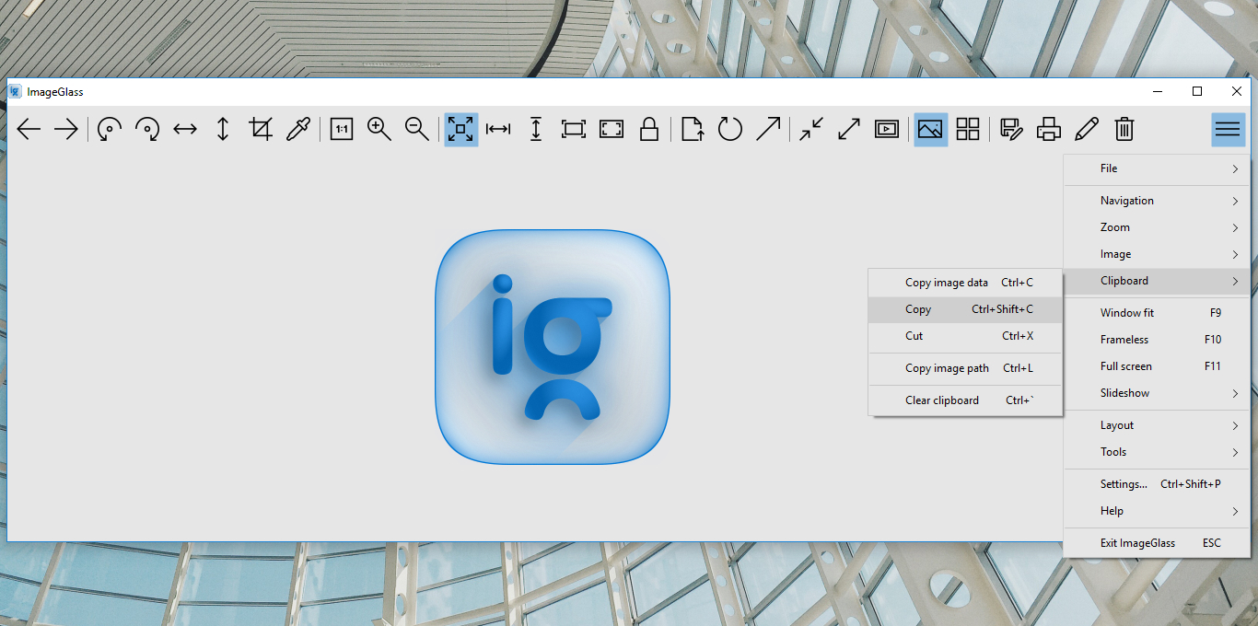Image resolution: width=1258 pixels, height=626 pixels.
Task: Choose Copy image path
Action: (x=965, y=368)
